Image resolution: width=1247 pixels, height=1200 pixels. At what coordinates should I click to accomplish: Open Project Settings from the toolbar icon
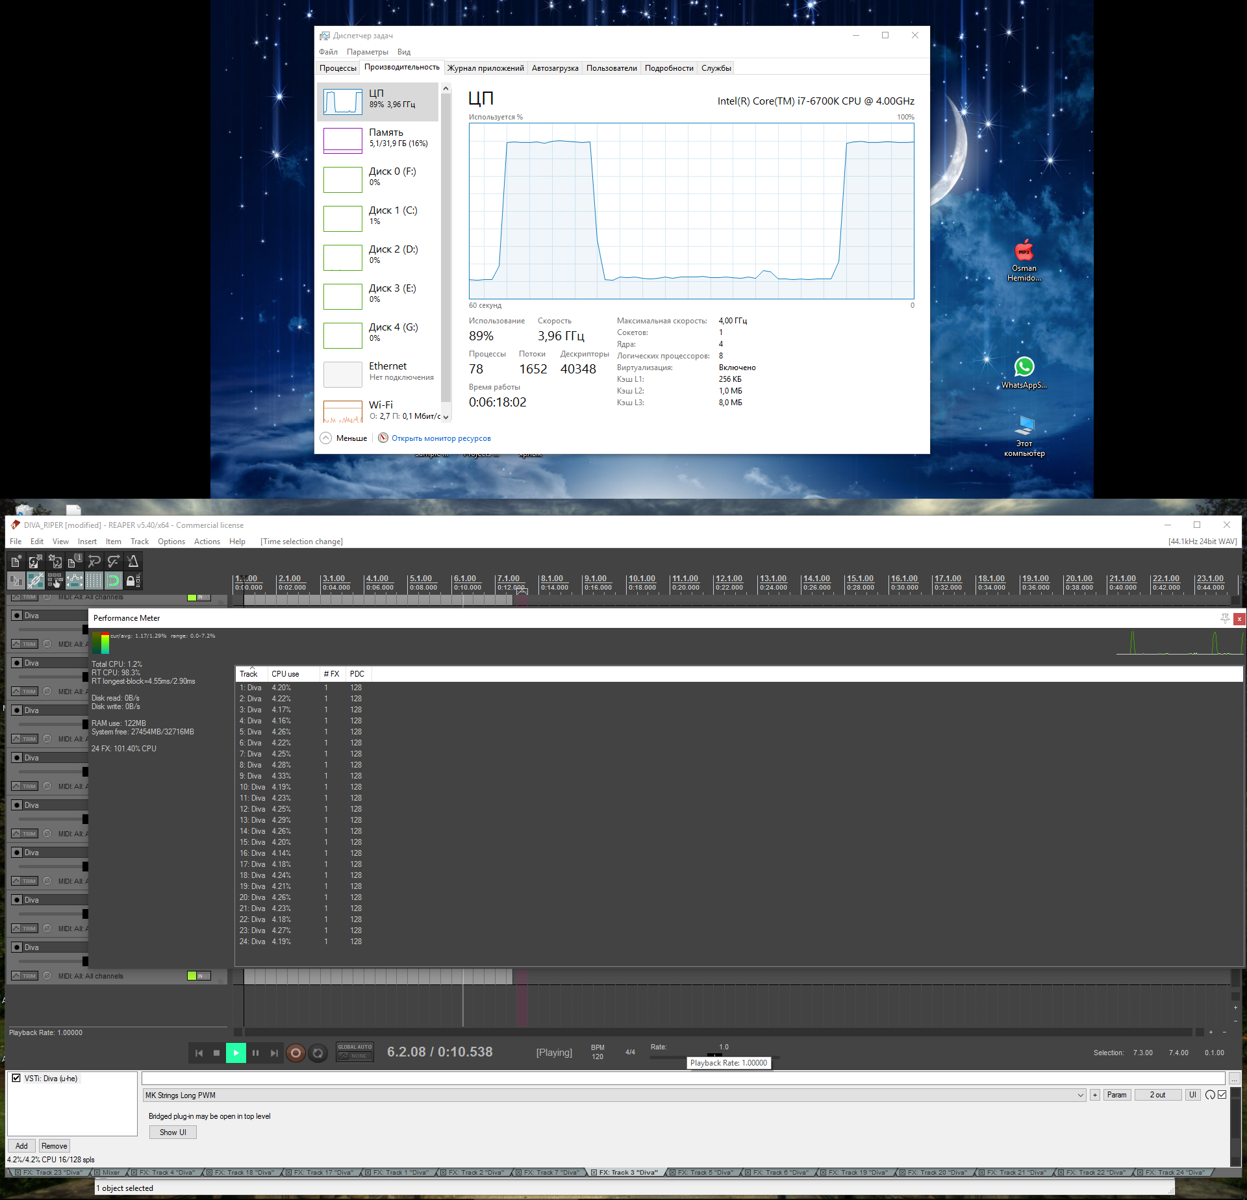coord(75,561)
